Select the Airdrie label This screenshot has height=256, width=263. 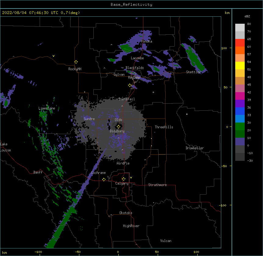coord(123,163)
